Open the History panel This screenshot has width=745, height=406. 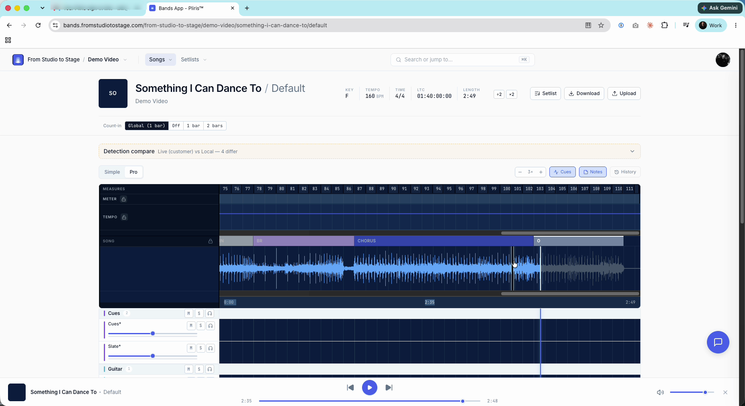[625, 172]
